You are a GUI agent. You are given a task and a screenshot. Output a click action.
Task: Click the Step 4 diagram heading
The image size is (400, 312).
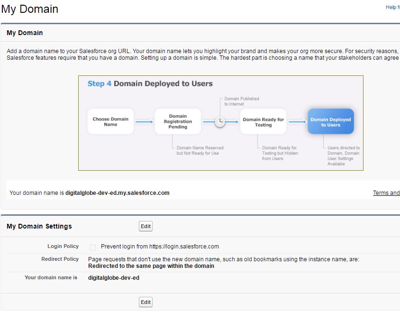(150, 84)
